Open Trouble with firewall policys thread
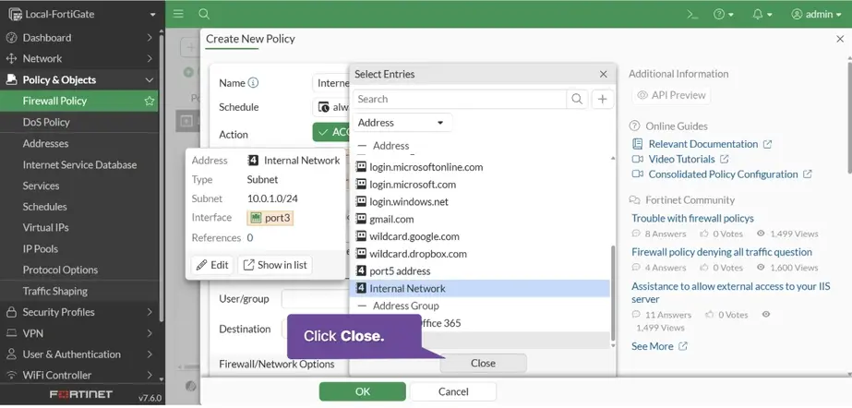 tap(692, 219)
